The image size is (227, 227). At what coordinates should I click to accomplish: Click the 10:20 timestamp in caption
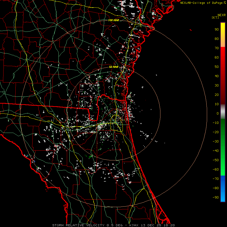169,225
